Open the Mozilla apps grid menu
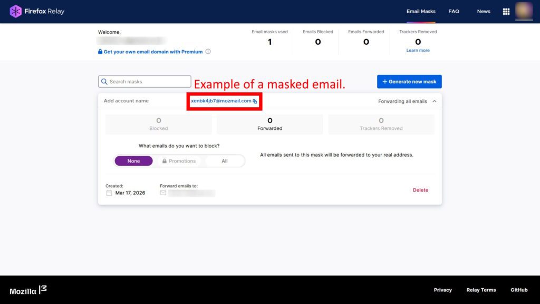540x304 pixels. click(506, 12)
